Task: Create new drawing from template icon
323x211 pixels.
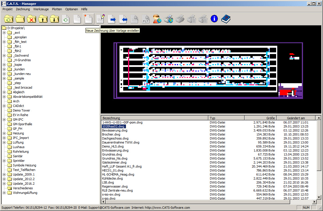Action: coord(88,19)
